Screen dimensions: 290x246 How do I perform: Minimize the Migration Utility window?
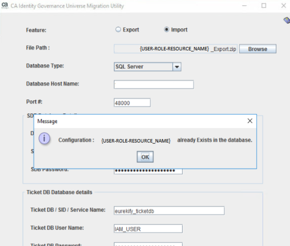coord(245,6)
